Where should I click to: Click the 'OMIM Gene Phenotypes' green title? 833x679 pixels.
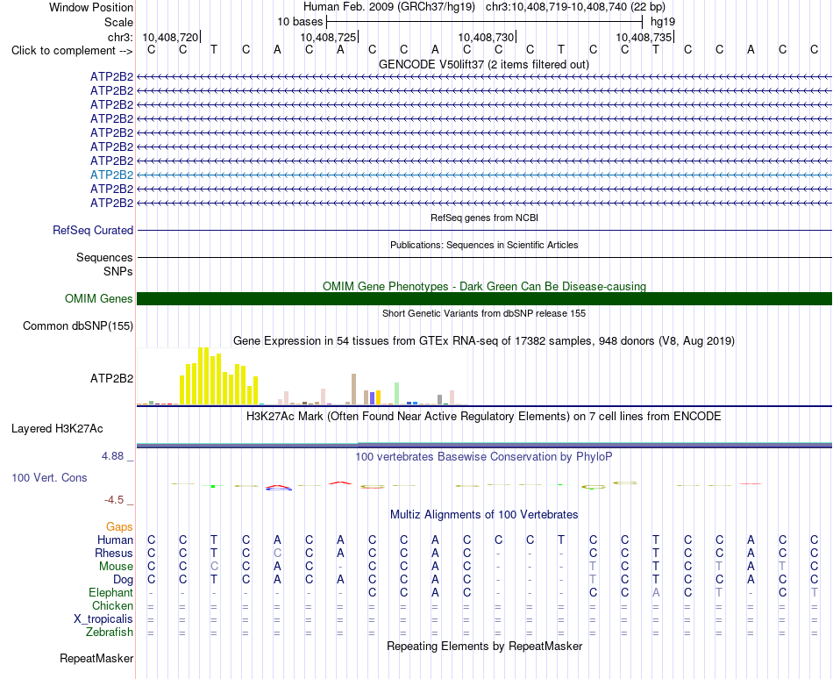484,286
